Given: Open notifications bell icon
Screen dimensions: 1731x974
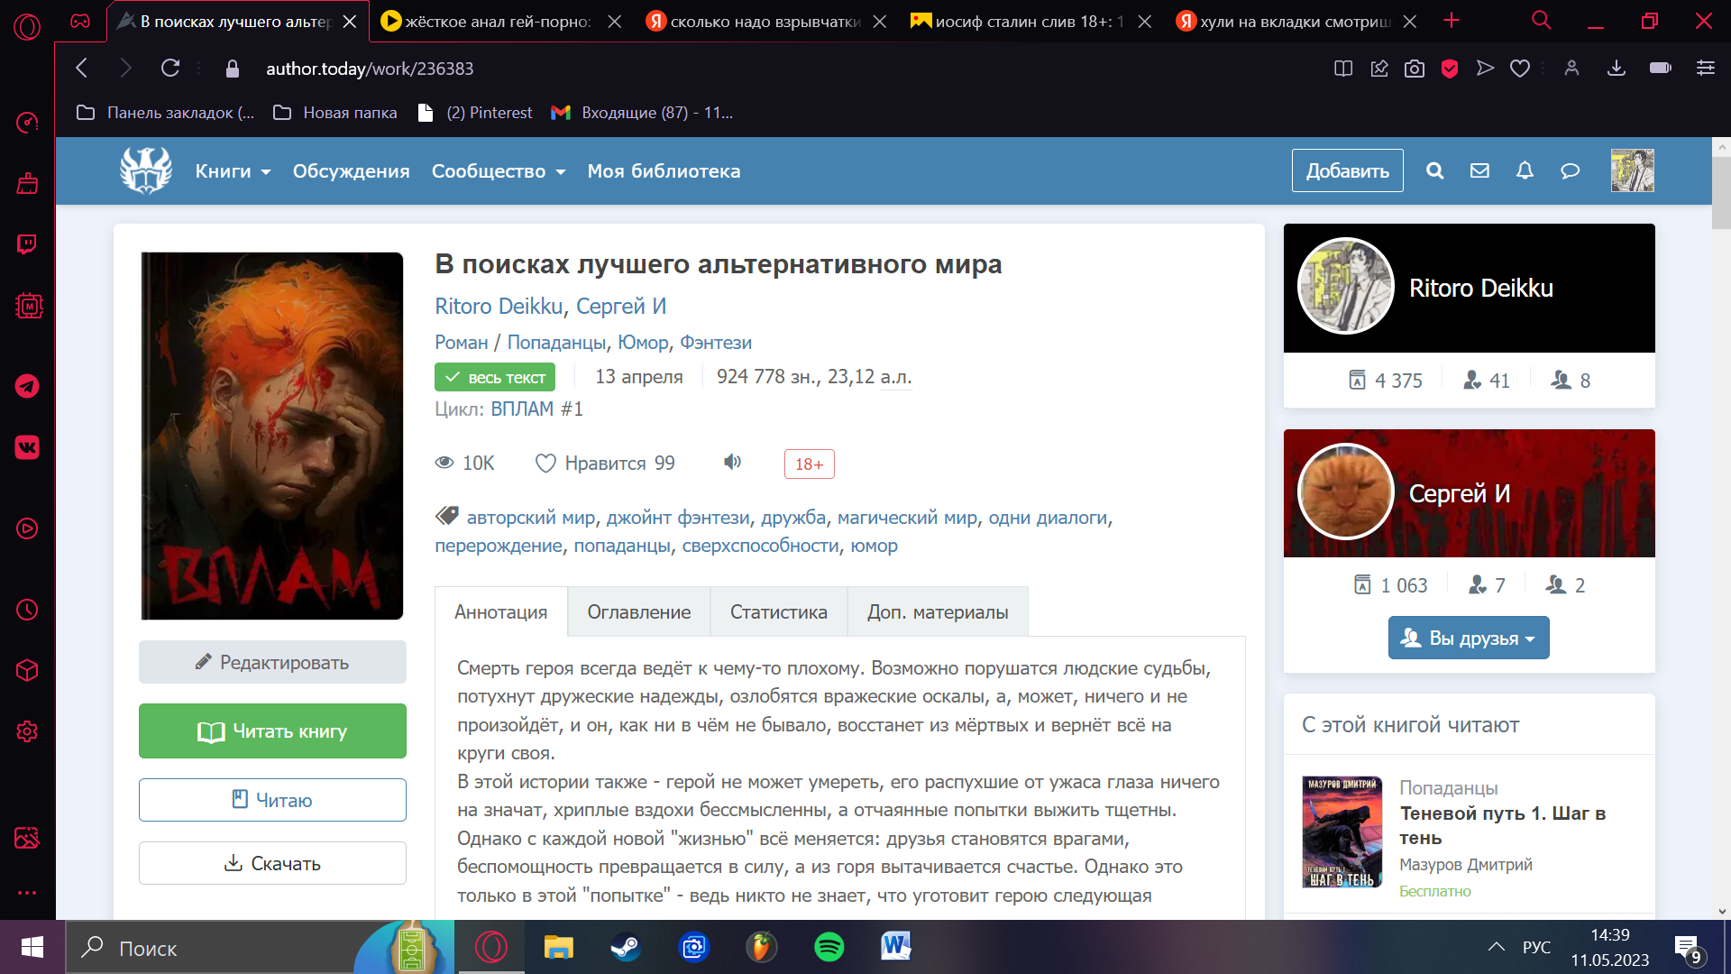Looking at the screenshot, I should tap(1525, 170).
